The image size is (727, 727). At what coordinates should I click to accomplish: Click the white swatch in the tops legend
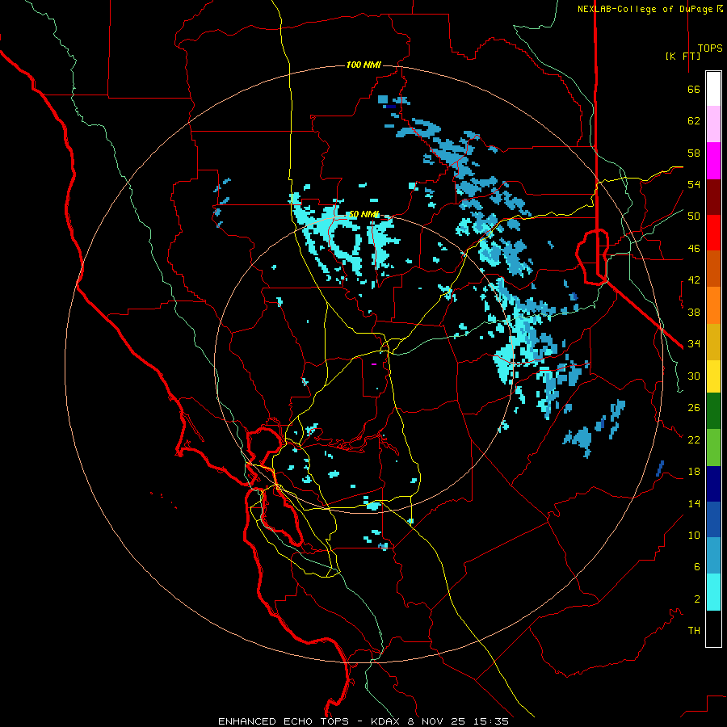[713, 89]
